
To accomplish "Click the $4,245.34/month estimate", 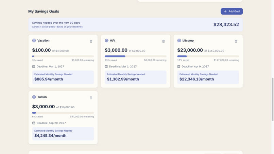I will tap(50, 136).
